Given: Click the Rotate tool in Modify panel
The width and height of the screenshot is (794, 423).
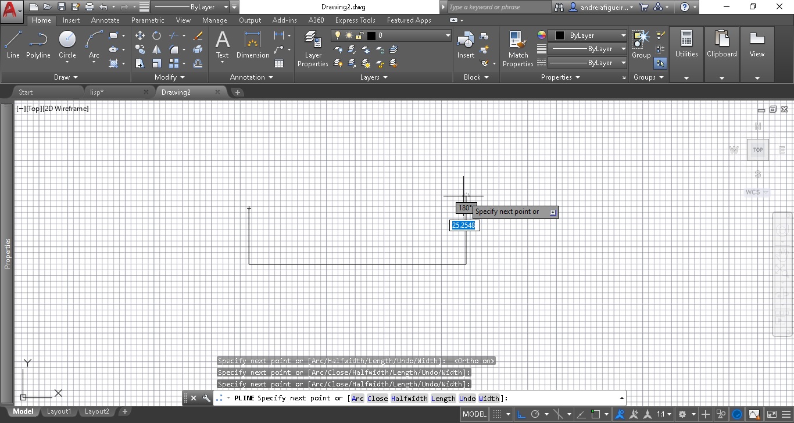Looking at the screenshot, I should point(156,35).
